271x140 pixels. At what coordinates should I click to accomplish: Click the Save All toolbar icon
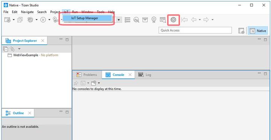(20, 20)
